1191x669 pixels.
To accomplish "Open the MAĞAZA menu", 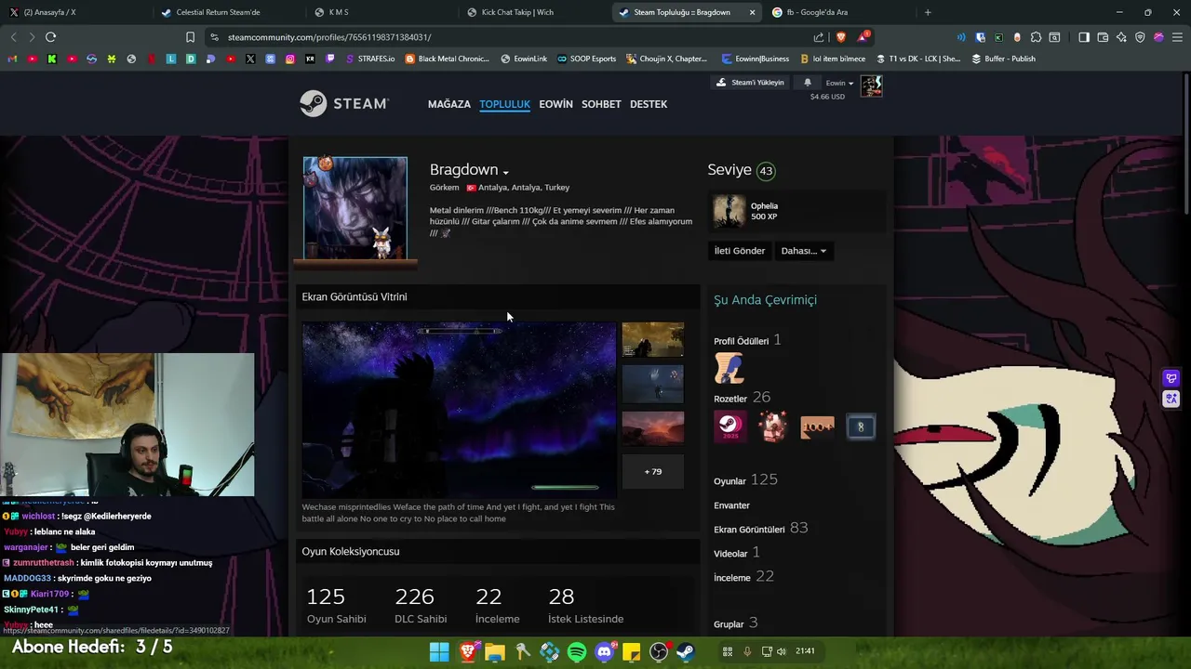I will (449, 104).
